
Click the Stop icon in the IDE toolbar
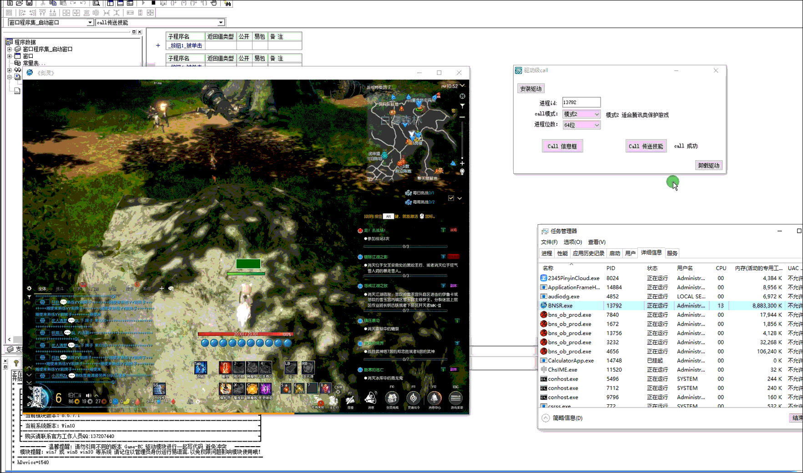(153, 3)
